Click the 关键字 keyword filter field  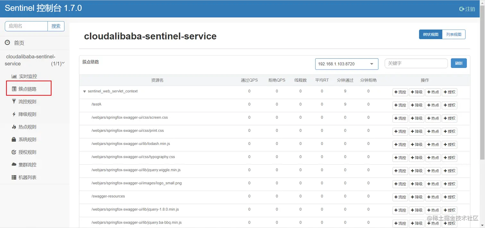tap(416, 63)
